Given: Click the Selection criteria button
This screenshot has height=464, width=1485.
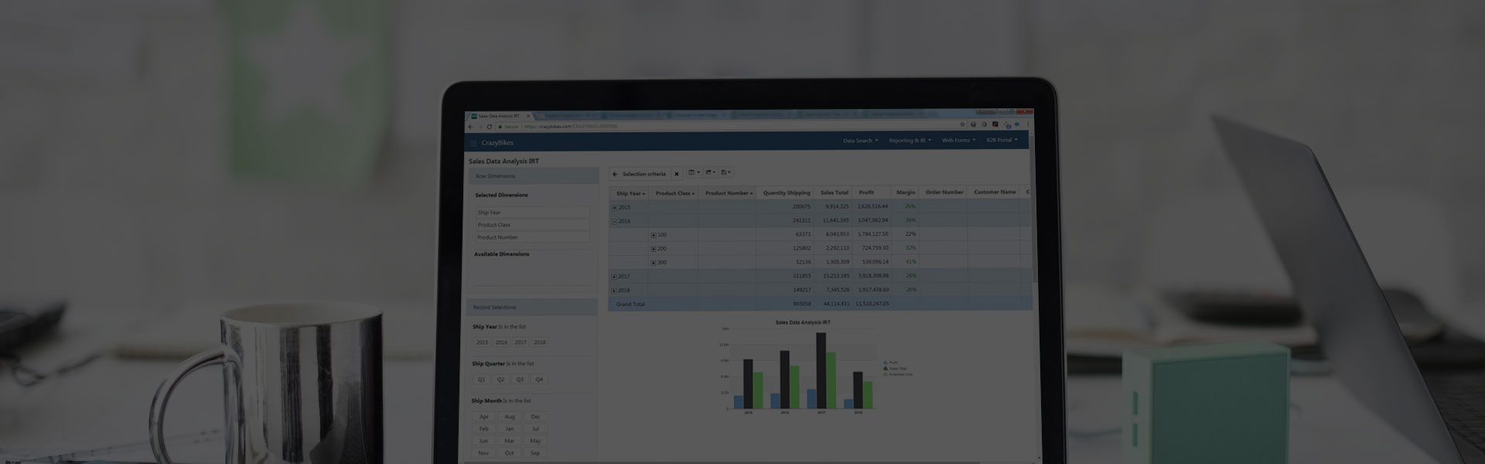Looking at the screenshot, I should (x=643, y=174).
